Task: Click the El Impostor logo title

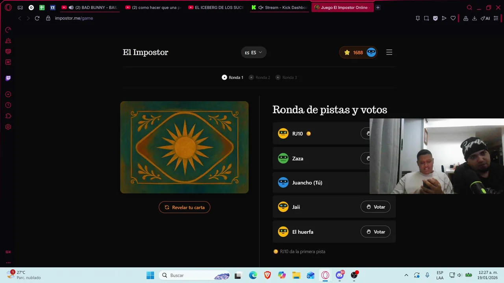Action: click(145, 52)
